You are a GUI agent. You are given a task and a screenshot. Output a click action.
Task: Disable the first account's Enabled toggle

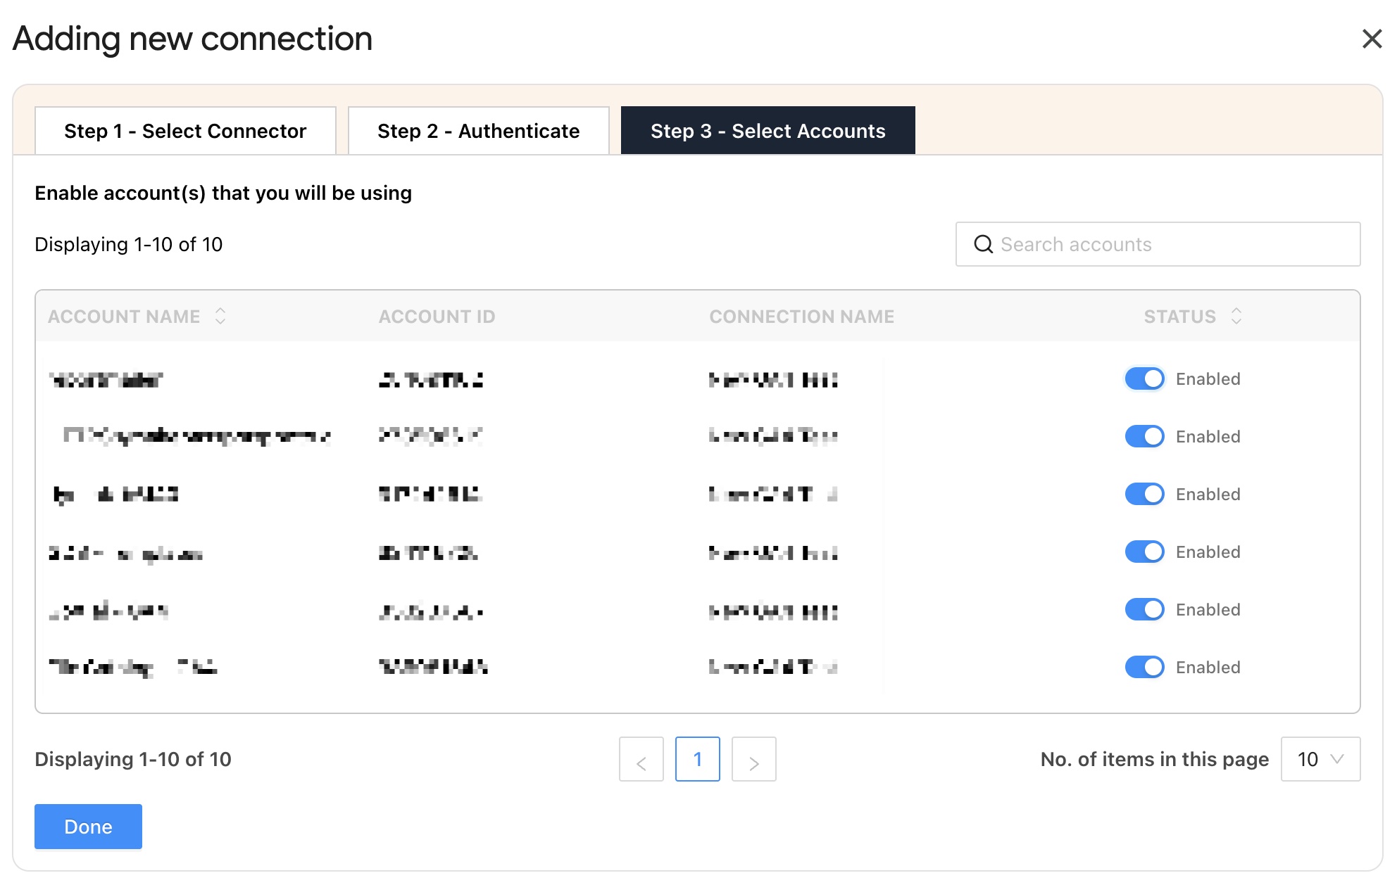point(1144,378)
